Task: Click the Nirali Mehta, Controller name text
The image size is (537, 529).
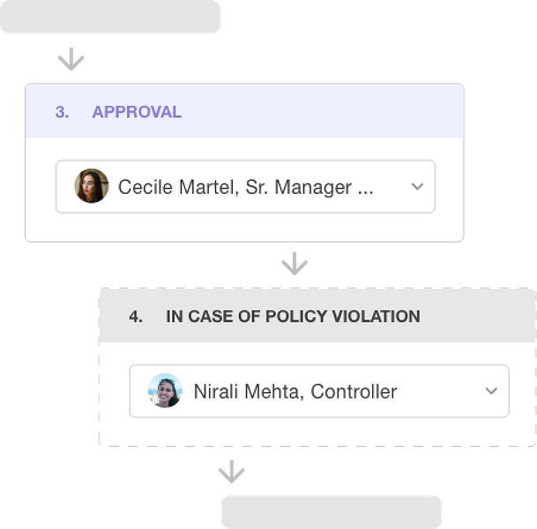Action: click(295, 391)
